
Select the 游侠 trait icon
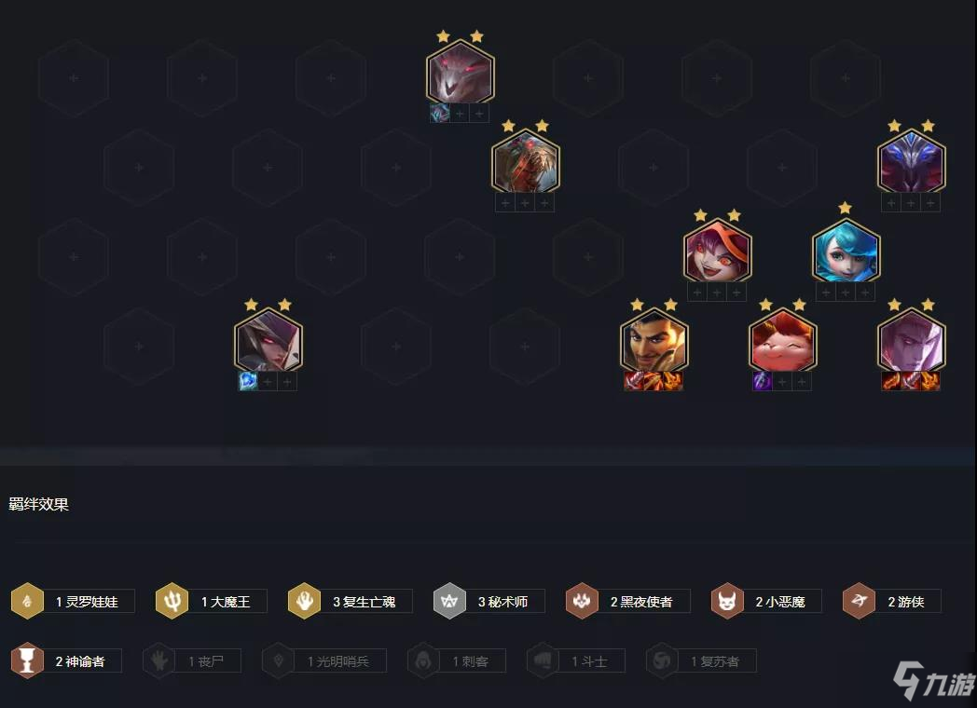pyautogui.click(x=860, y=601)
